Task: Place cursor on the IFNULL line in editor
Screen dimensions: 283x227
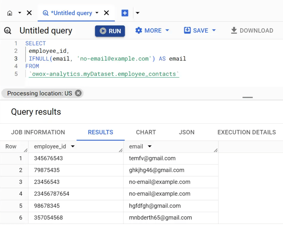Action: pos(107,59)
